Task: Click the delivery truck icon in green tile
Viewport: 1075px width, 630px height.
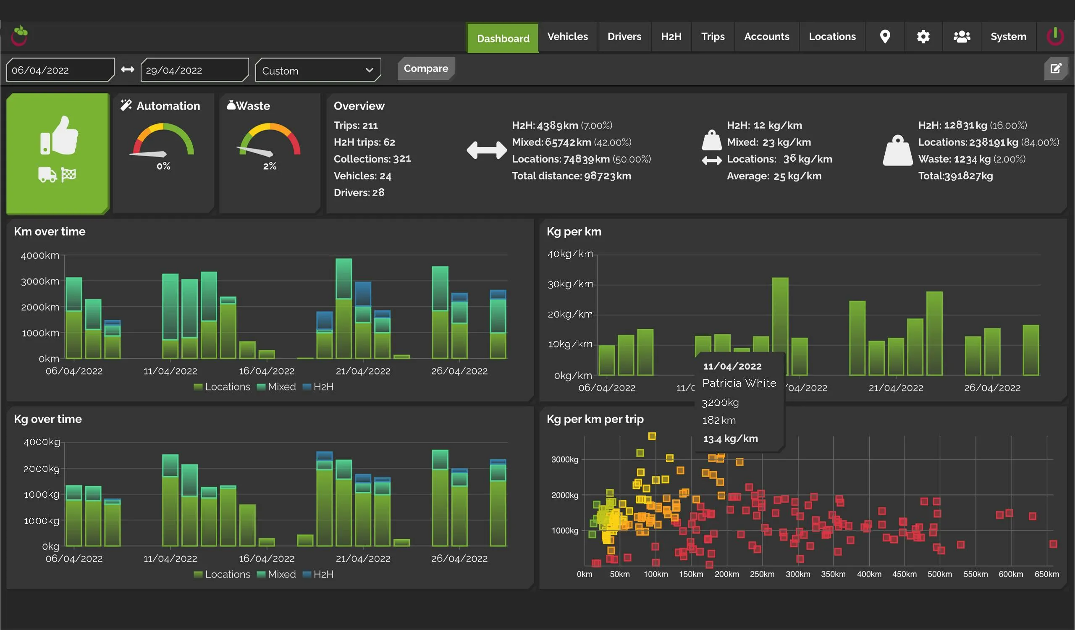Action: [47, 174]
